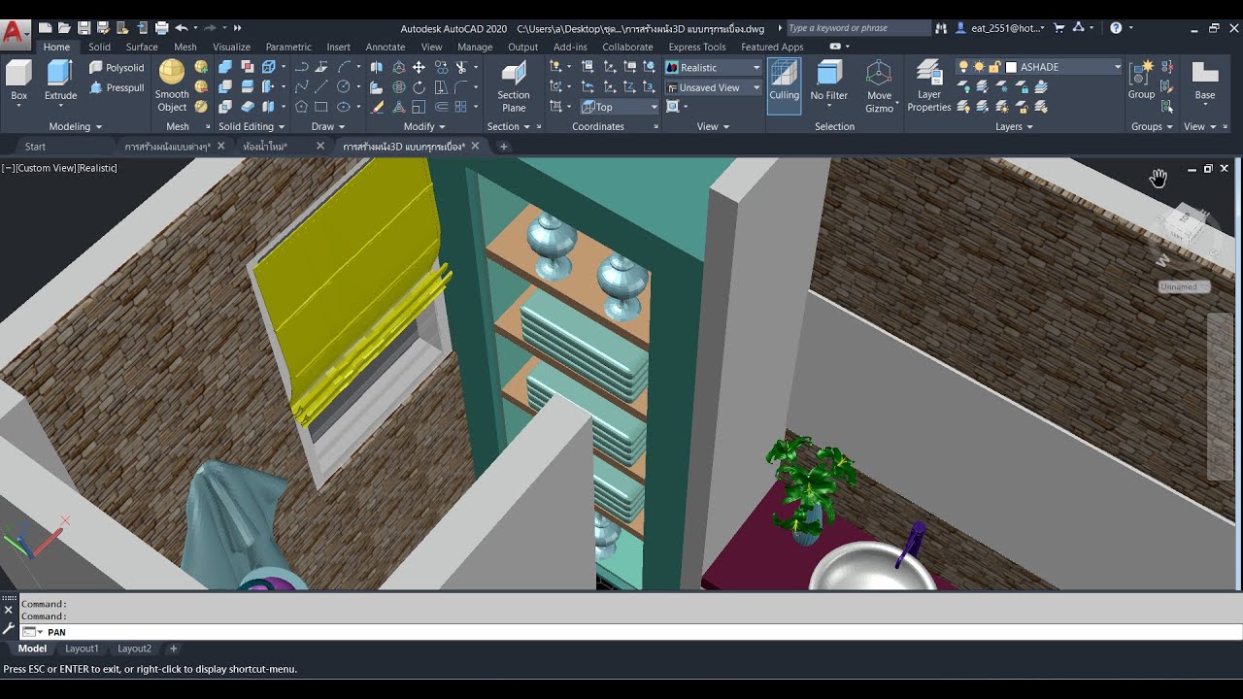The image size is (1243, 699).
Task: Select the Erase tool in Modify panel
Action: 376,107
